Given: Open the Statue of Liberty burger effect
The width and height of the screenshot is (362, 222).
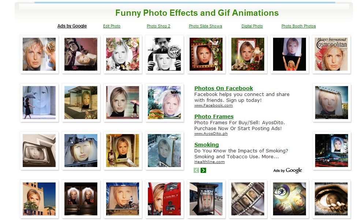Looking at the screenshot, I should click(x=164, y=103).
